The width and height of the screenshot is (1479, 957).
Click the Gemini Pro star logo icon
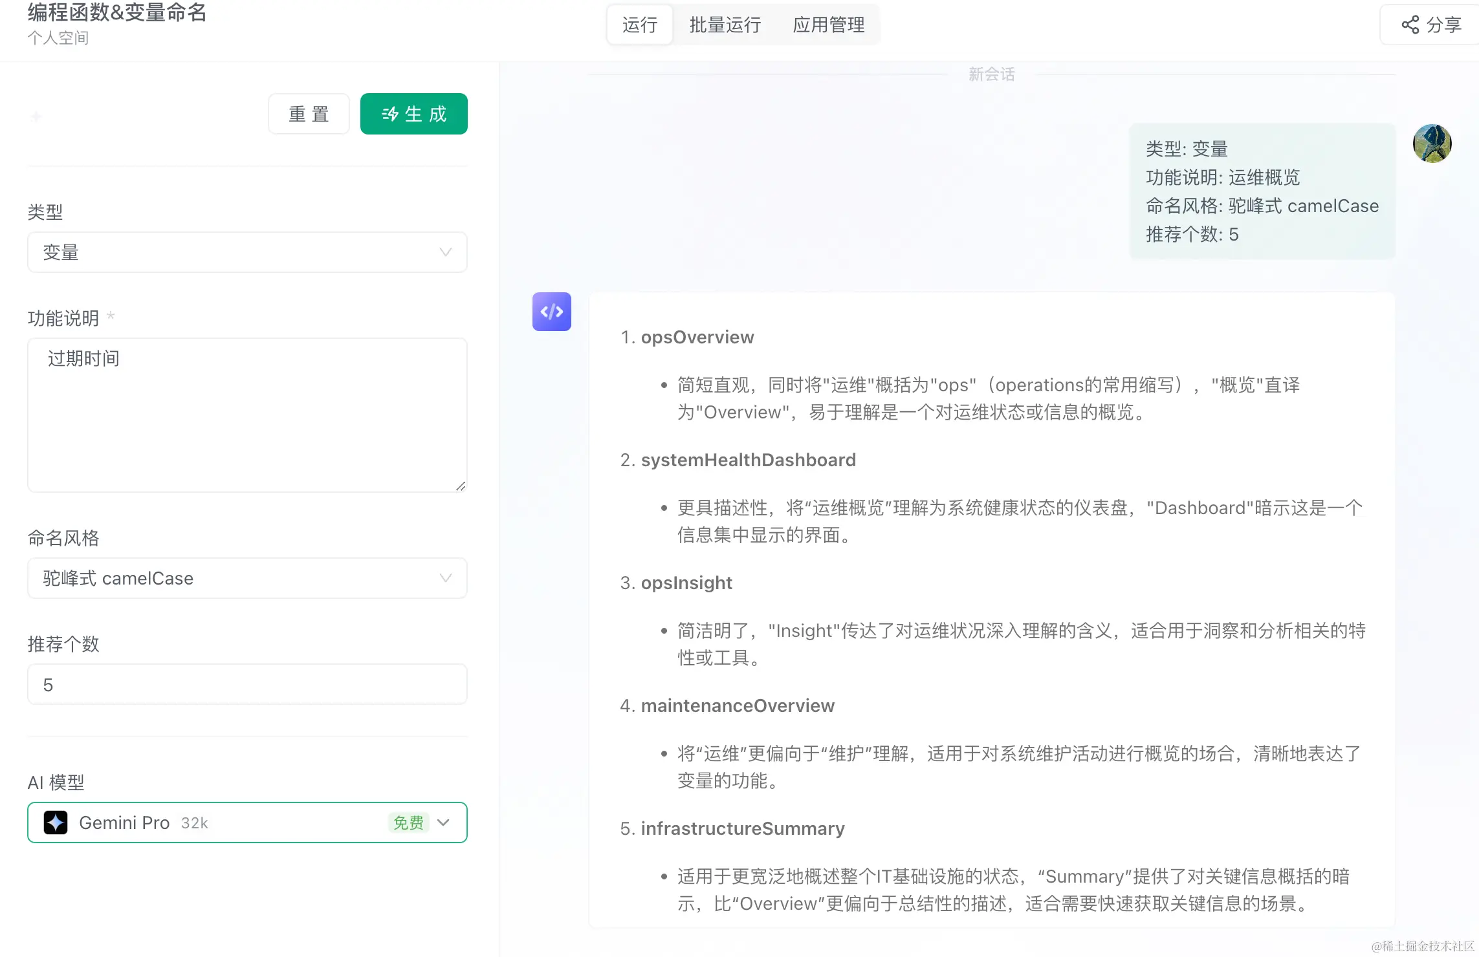click(x=56, y=823)
